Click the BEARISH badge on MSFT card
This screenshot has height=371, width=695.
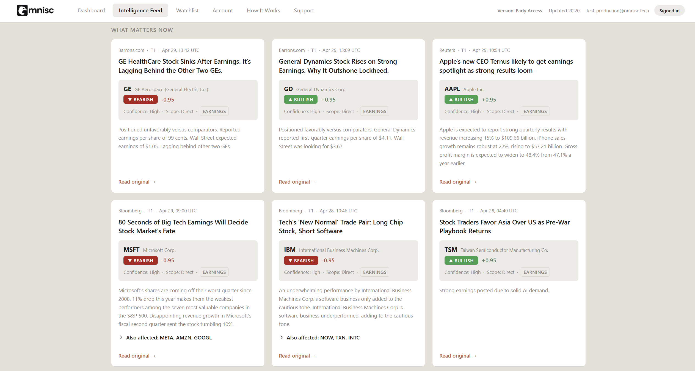pos(140,260)
